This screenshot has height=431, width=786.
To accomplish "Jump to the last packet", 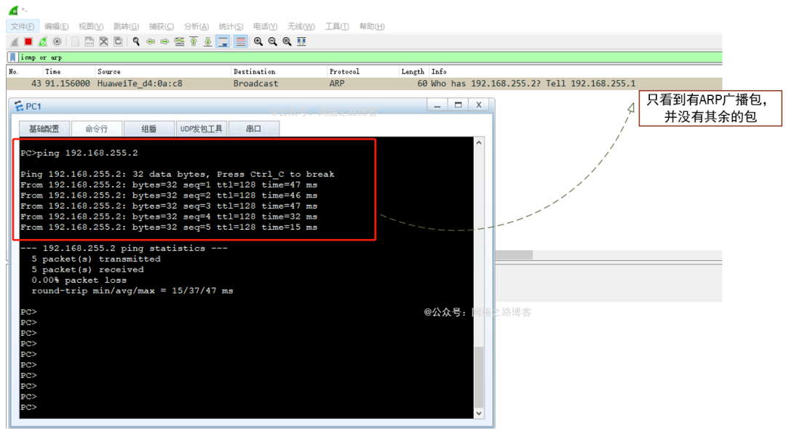I will coord(207,41).
